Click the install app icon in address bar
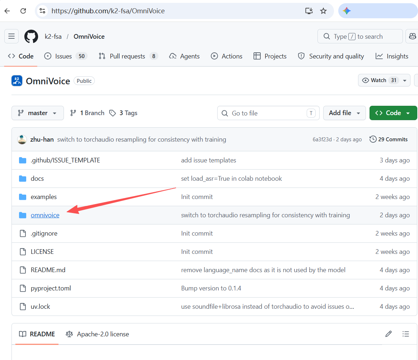 click(x=309, y=11)
